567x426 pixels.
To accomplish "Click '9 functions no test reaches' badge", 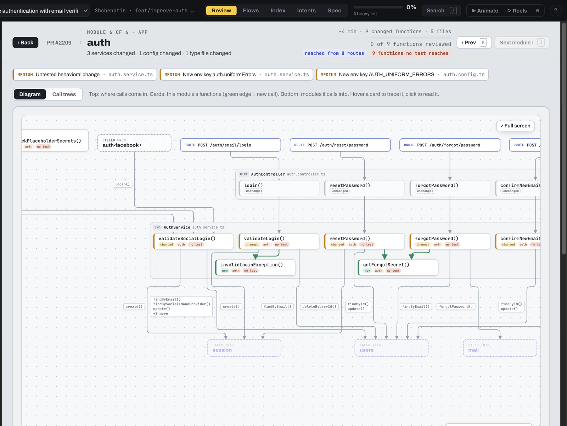I will pos(410,53).
